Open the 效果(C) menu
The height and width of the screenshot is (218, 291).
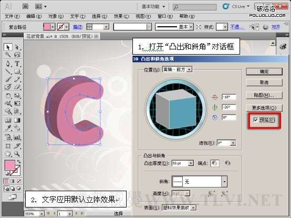(121, 16)
